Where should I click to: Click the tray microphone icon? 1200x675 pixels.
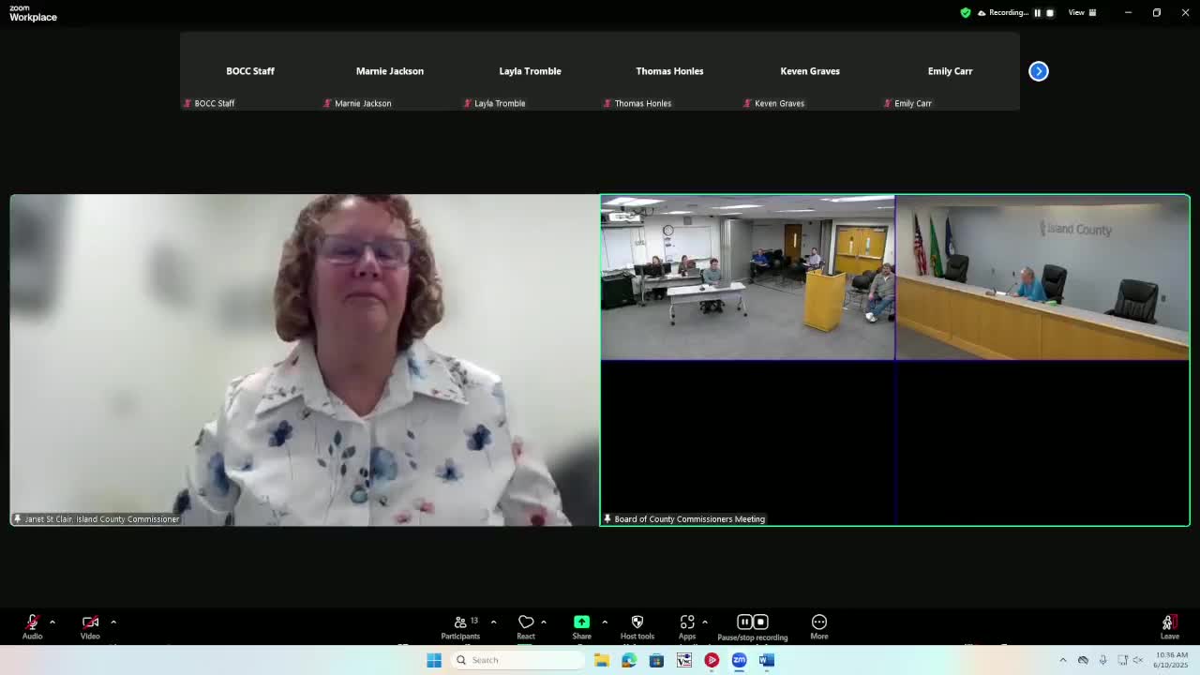tap(1103, 660)
